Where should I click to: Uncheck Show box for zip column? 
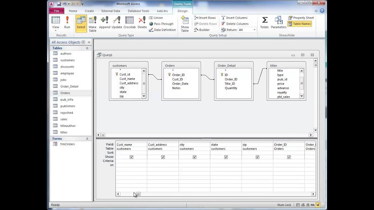coord(257,157)
